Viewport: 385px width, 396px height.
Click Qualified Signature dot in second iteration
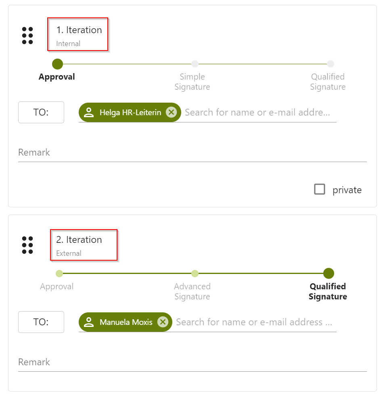329,274
